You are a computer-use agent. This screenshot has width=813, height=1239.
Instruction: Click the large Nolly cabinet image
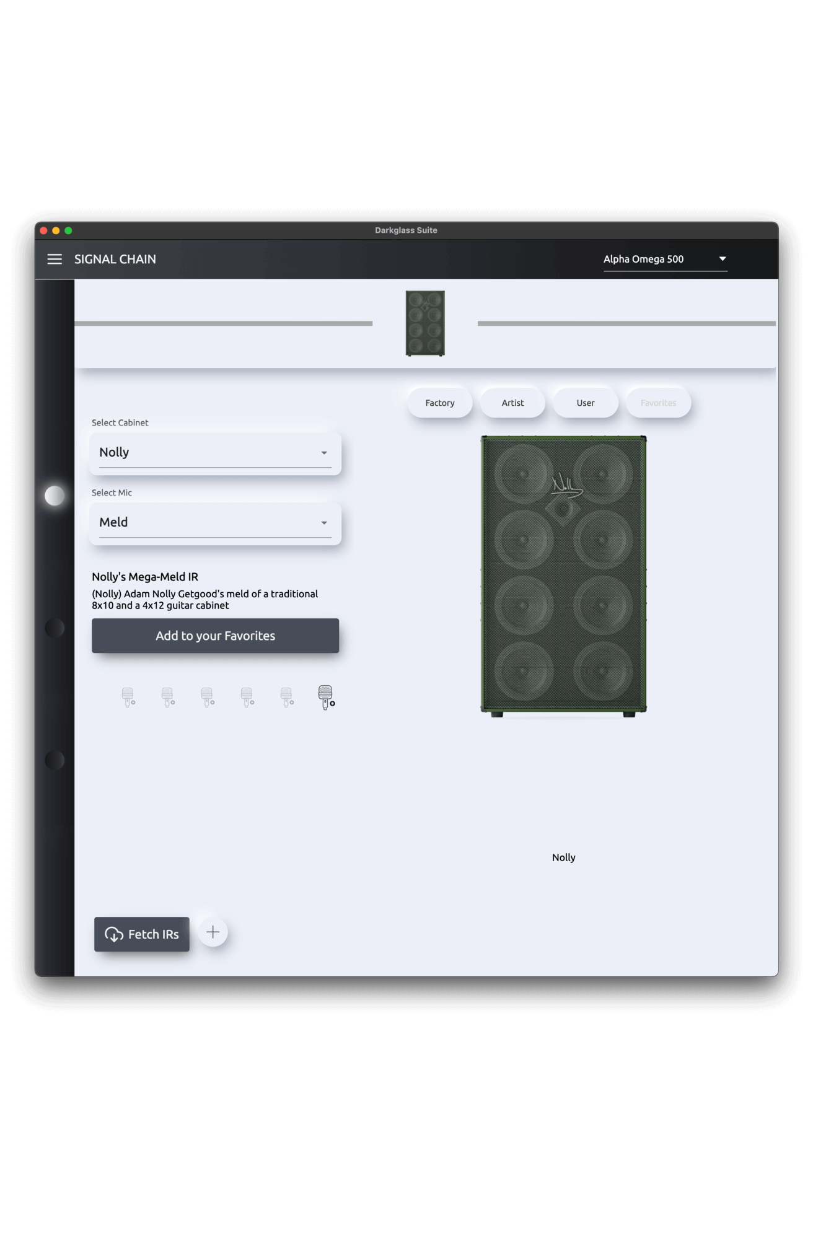(563, 576)
